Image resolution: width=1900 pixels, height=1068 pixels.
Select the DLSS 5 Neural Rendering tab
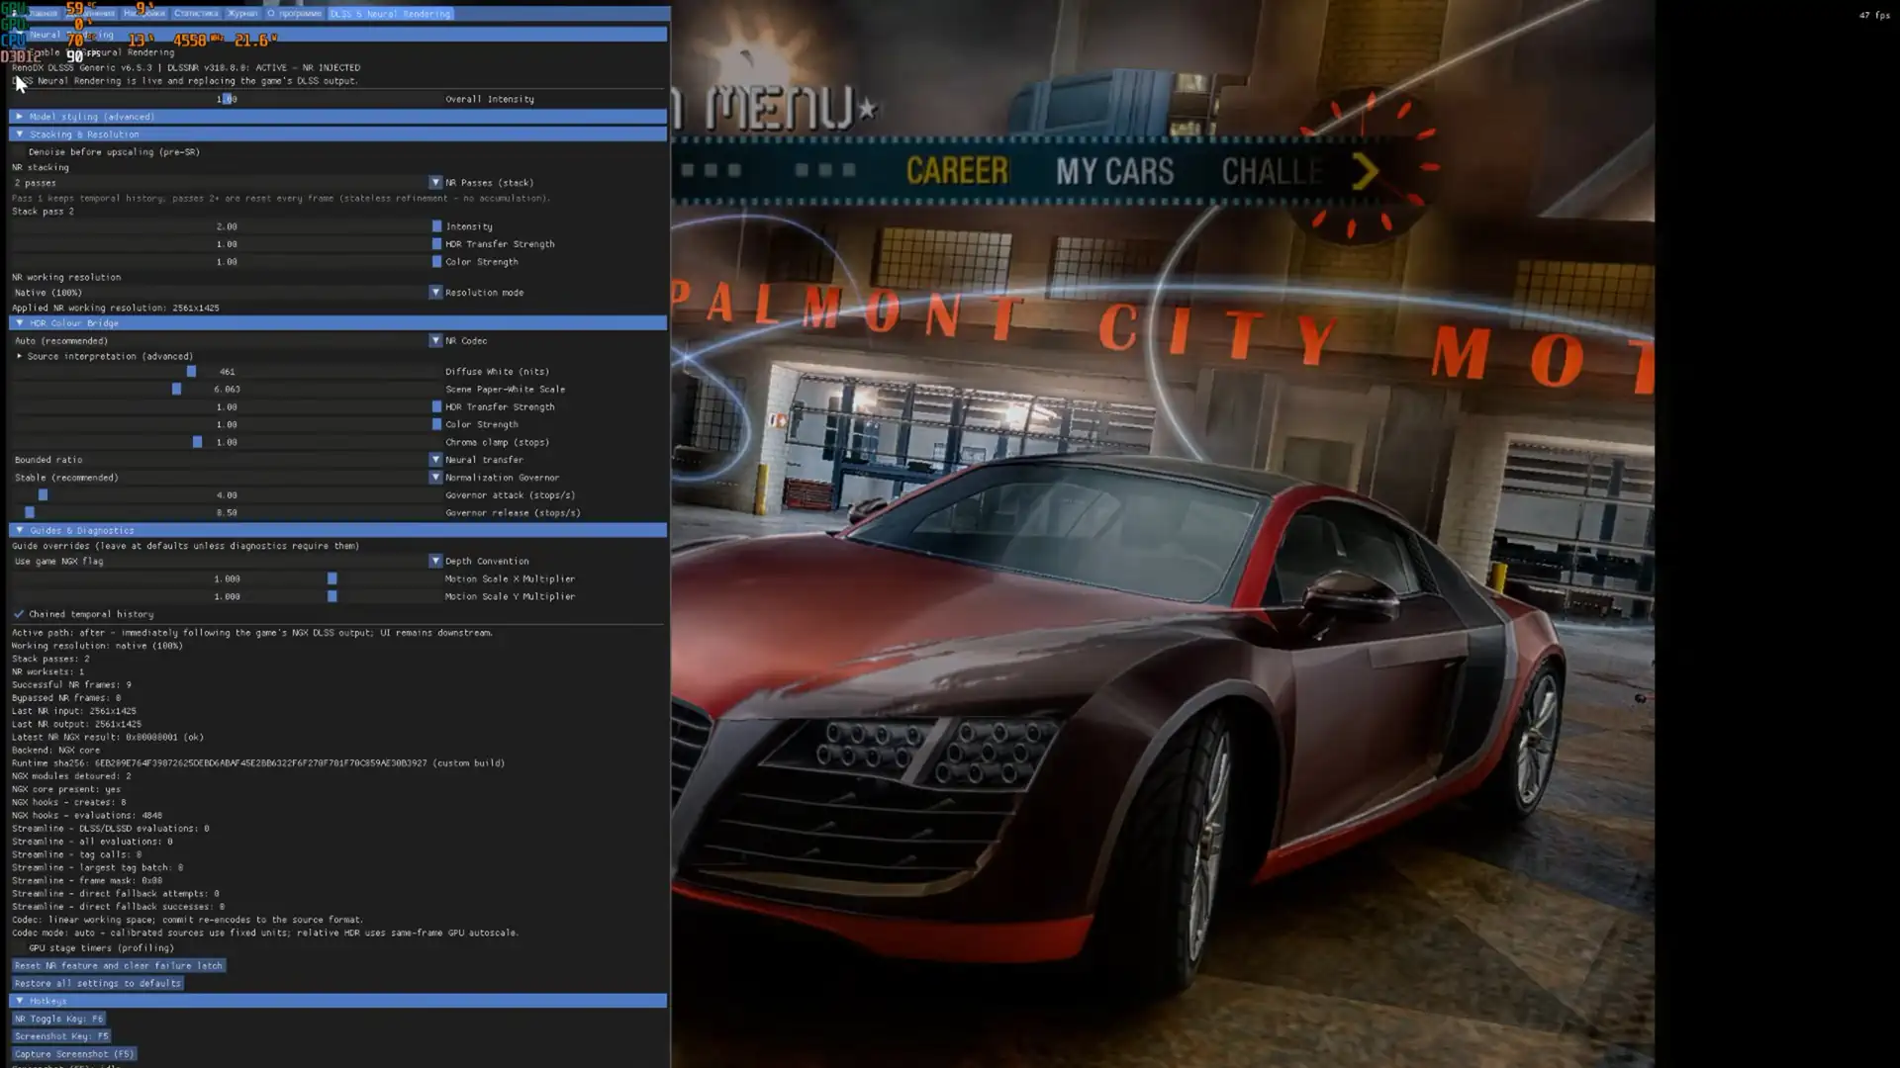(x=391, y=14)
